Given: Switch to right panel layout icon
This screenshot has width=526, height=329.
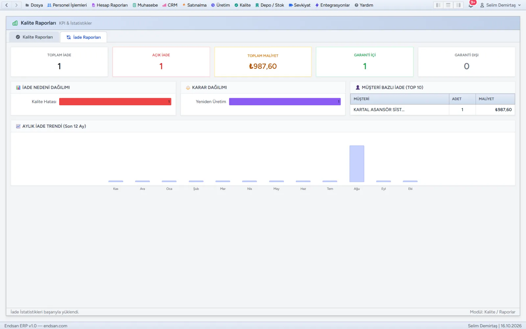Looking at the screenshot, I should click(458, 5).
